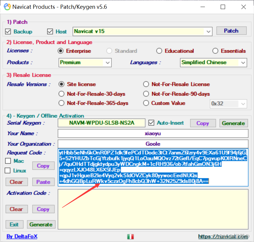Generate the Activation Code

point(41,224)
